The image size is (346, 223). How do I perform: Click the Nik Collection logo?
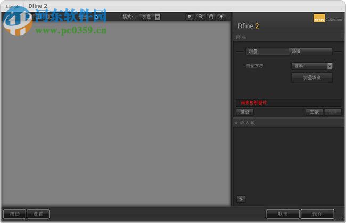[327, 19]
